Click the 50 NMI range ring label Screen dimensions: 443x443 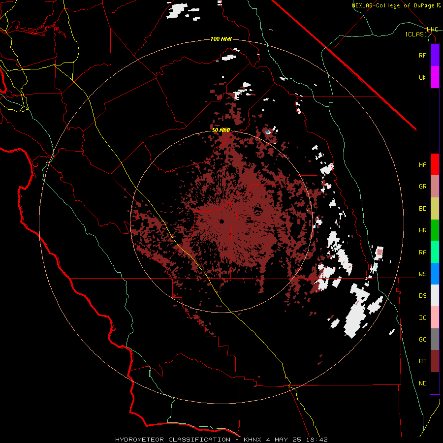pyautogui.click(x=221, y=130)
